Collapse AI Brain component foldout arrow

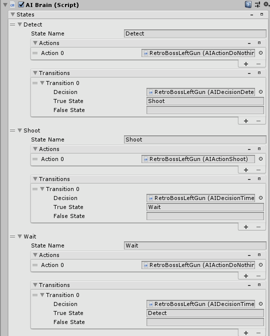click(x=5, y=4)
